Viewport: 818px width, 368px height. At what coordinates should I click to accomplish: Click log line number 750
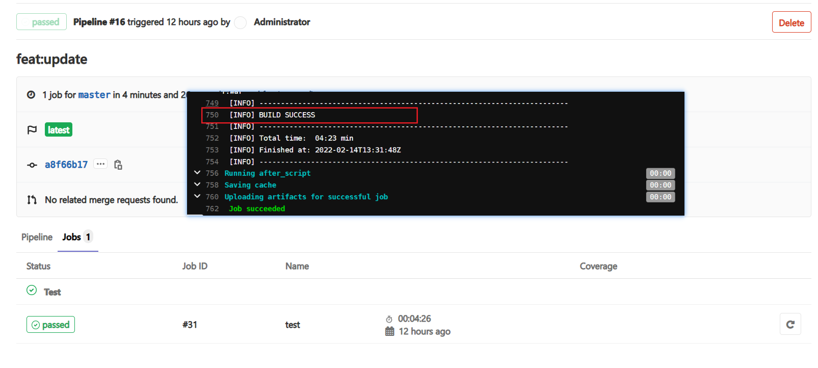(x=212, y=115)
